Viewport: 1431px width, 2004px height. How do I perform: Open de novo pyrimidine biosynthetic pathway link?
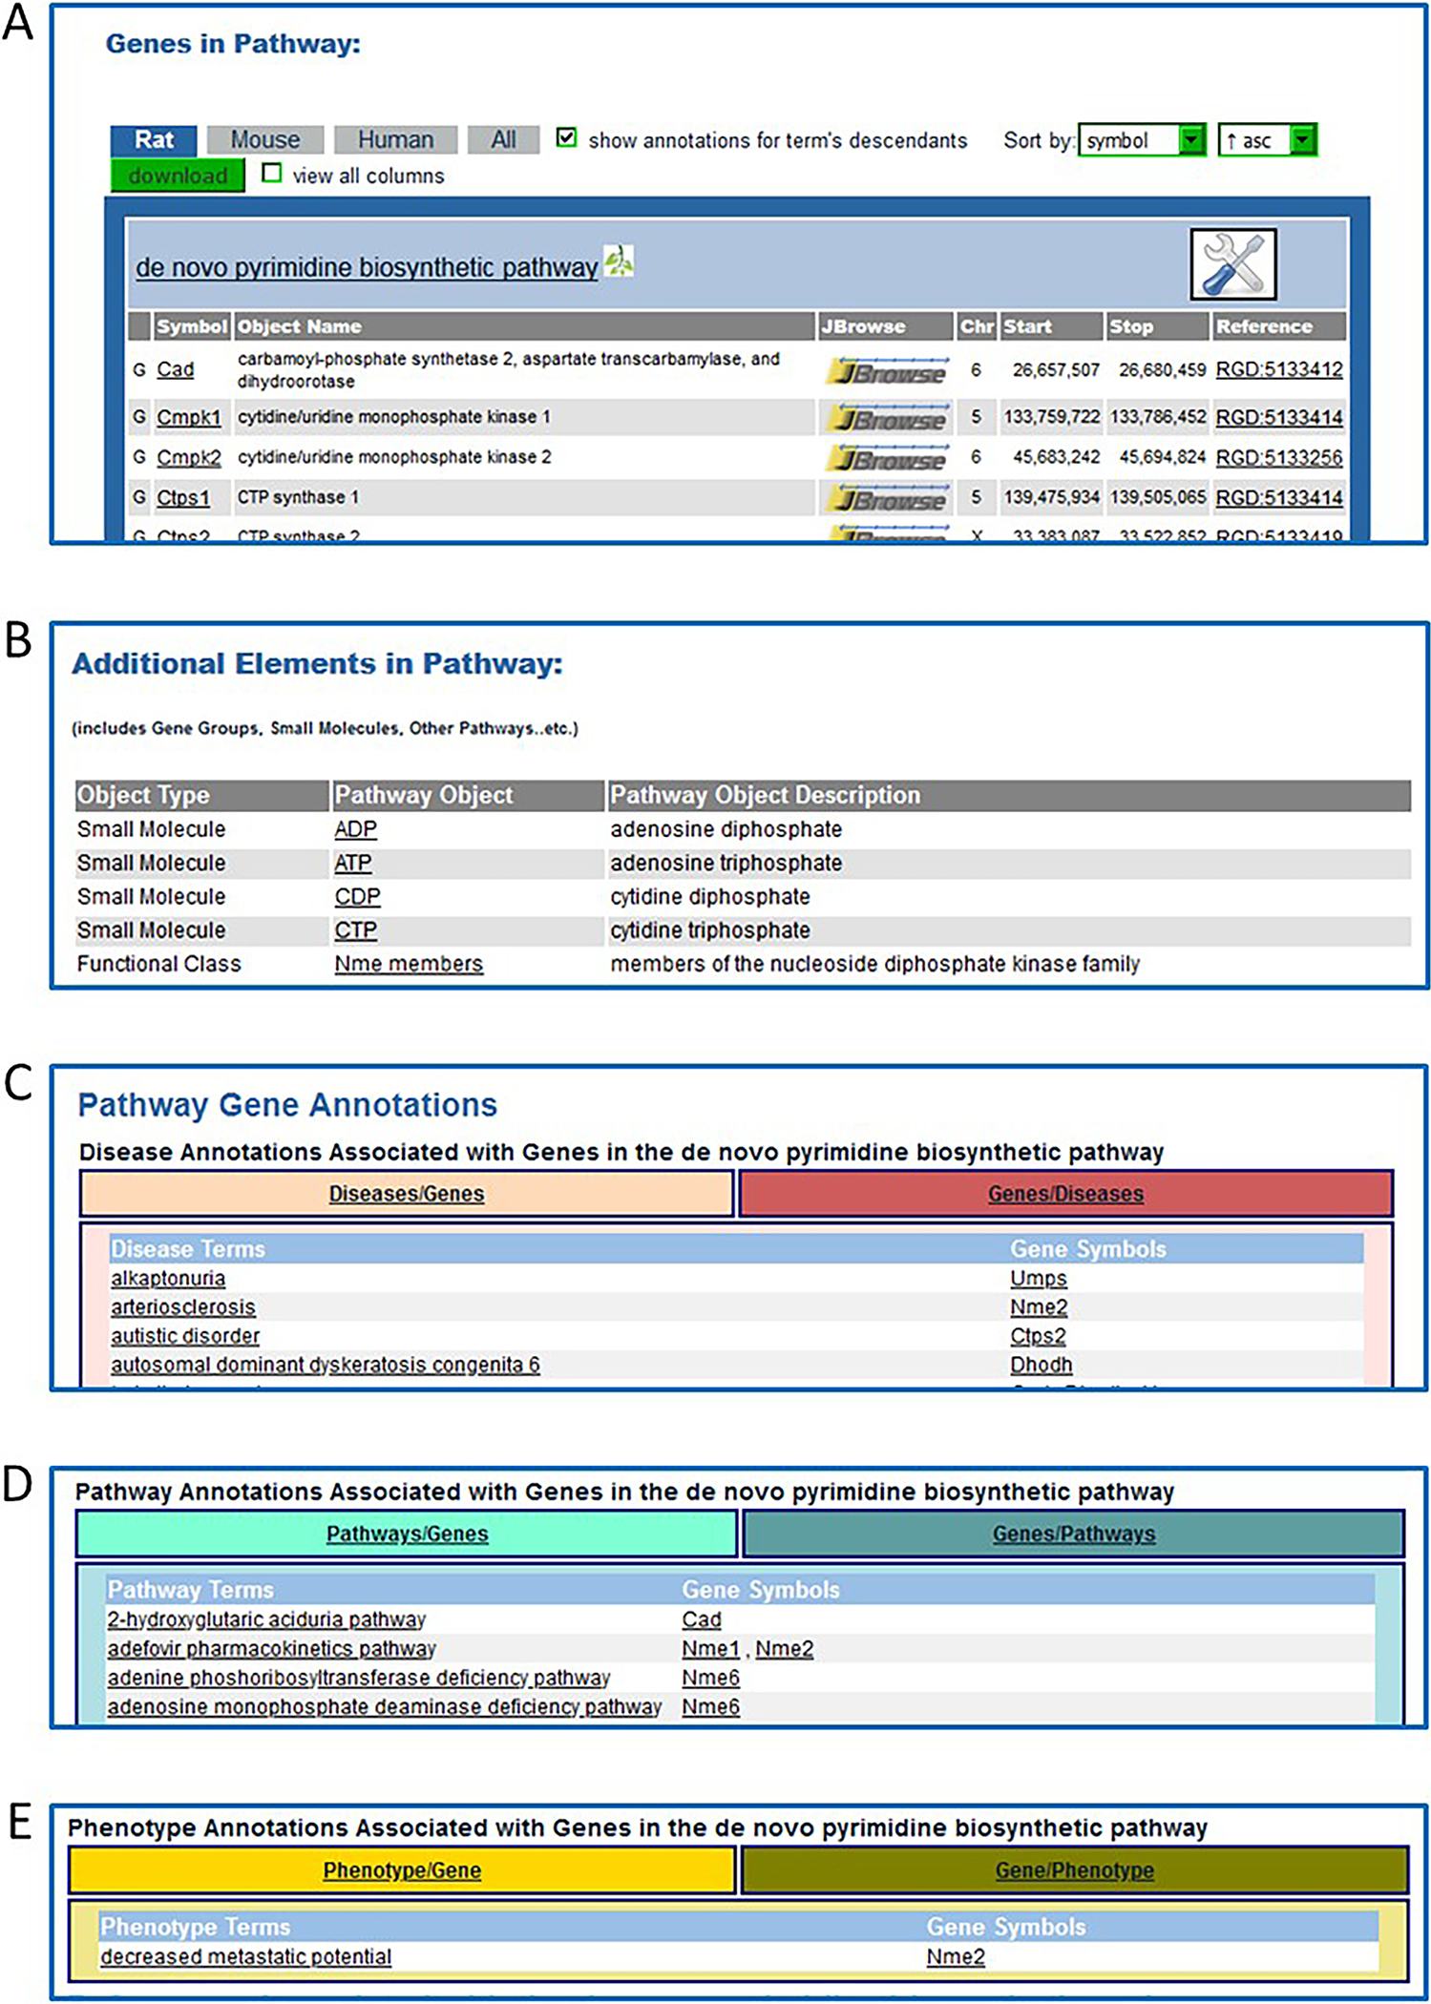(x=367, y=267)
